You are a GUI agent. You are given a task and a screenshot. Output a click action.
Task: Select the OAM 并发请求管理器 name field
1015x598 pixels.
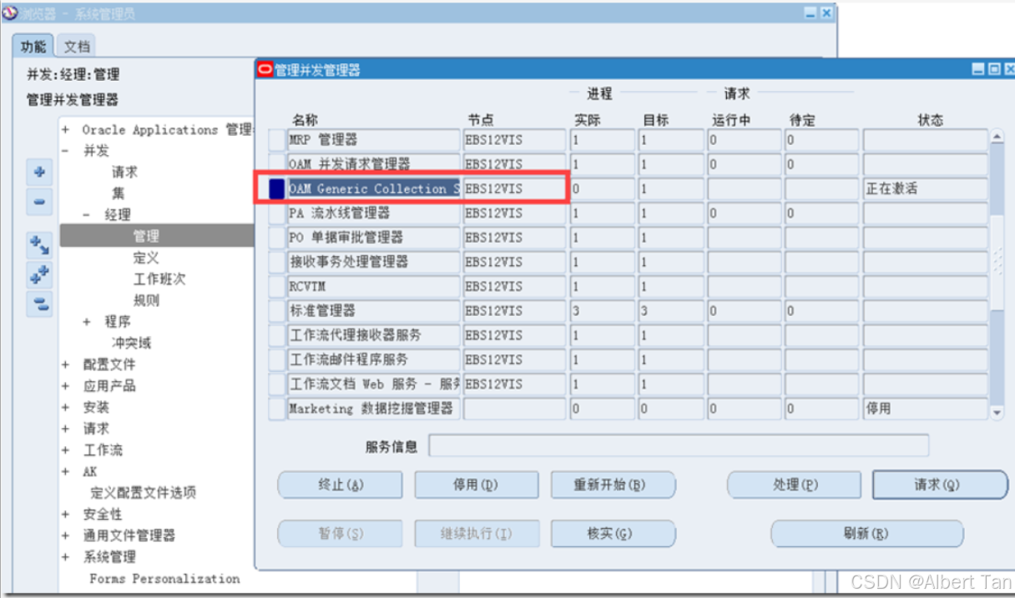pyautogui.click(x=373, y=164)
